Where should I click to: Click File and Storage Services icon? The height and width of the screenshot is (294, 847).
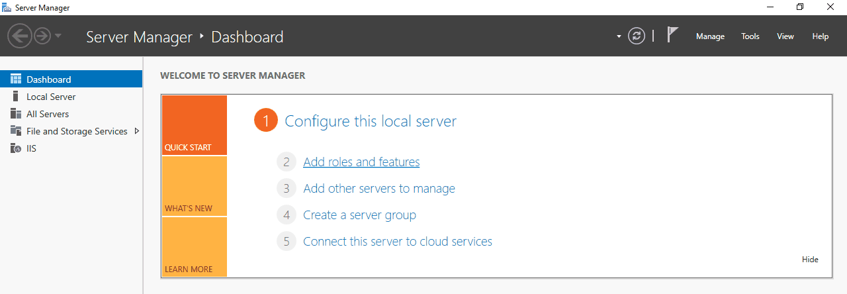tap(16, 131)
